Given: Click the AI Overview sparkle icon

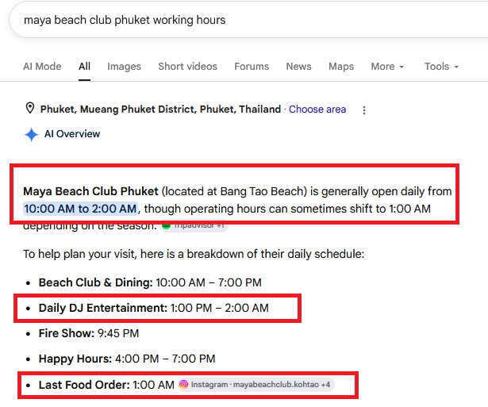Looking at the screenshot, I should 32,134.
